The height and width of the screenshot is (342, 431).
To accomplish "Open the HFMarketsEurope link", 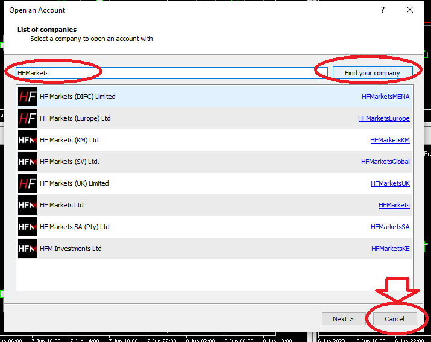I will (x=384, y=118).
